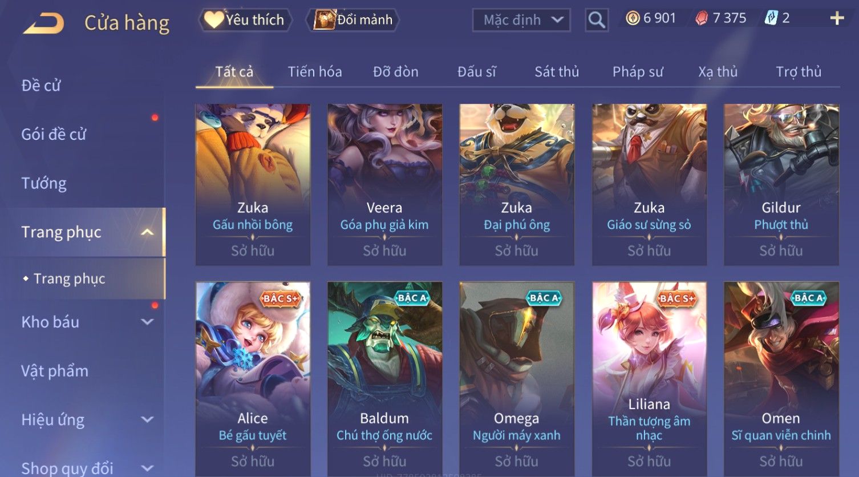
Task: Open Đổi mảnh chest exchange
Action: click(352, 20)
